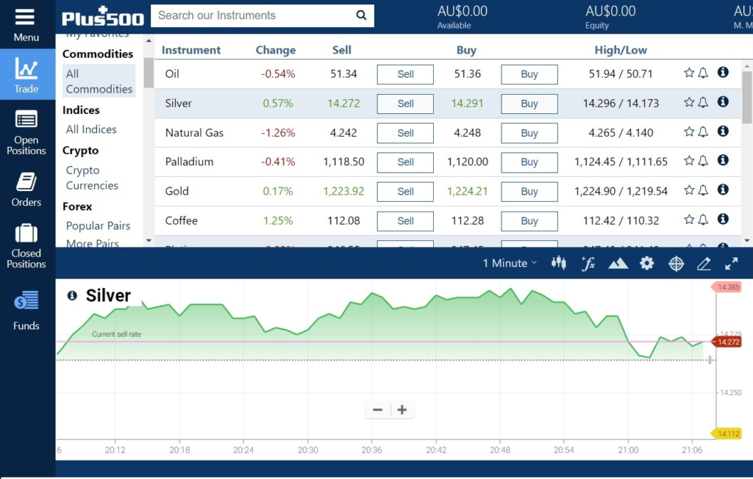The image size is (753, 479).
Task: Click category list scroll down arrow
Action: pos(149,240)
